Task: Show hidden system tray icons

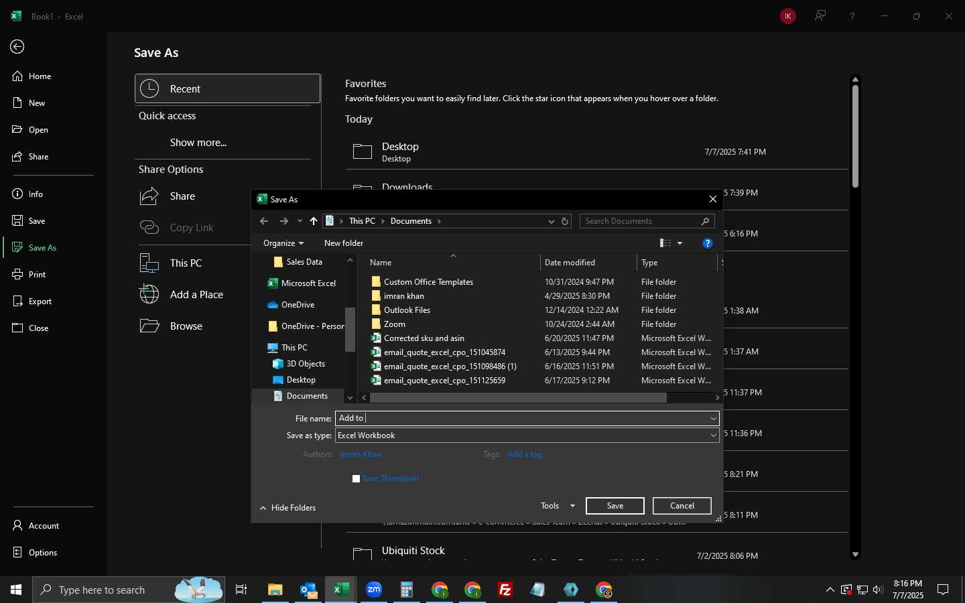Action: [x=830, y=590]
